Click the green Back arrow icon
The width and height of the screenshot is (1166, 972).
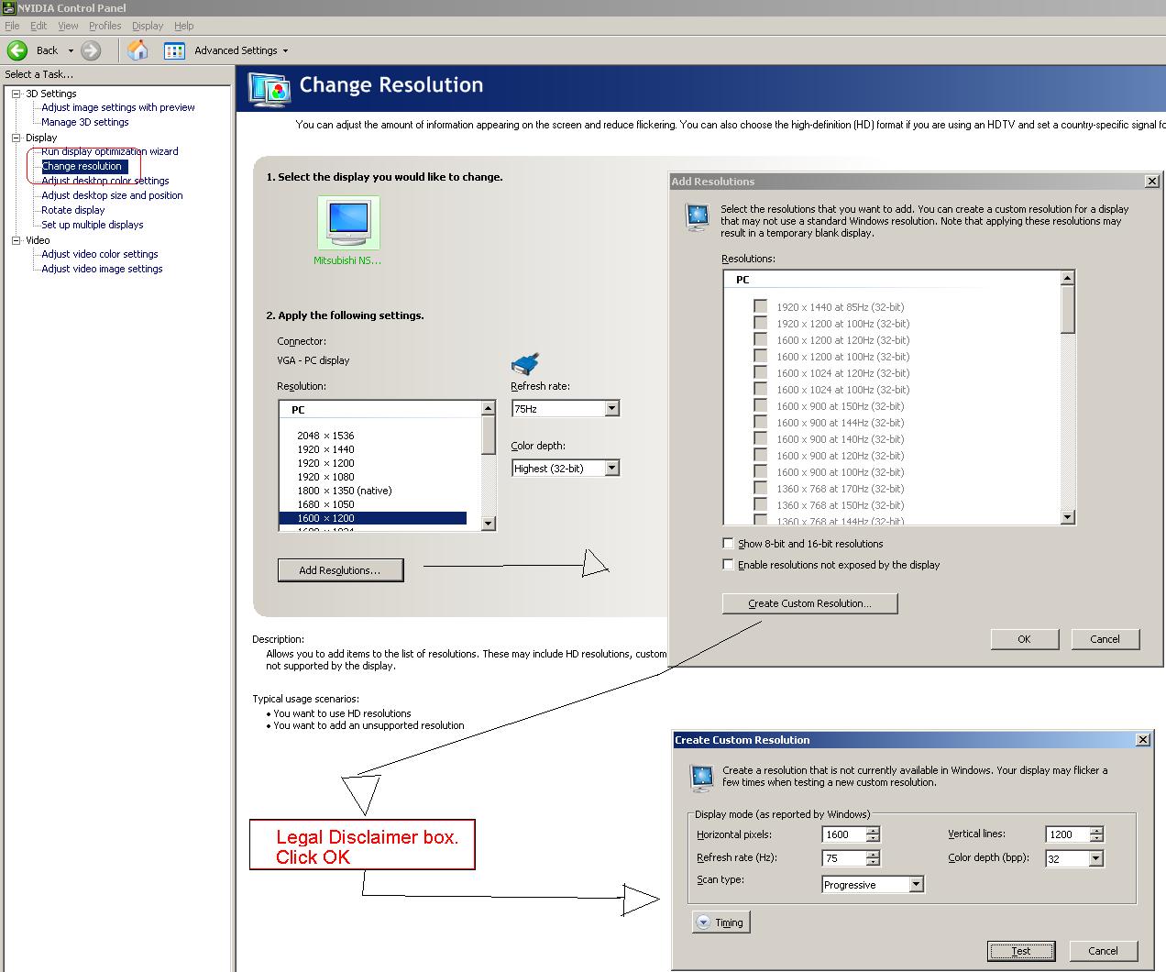(17, 50)
